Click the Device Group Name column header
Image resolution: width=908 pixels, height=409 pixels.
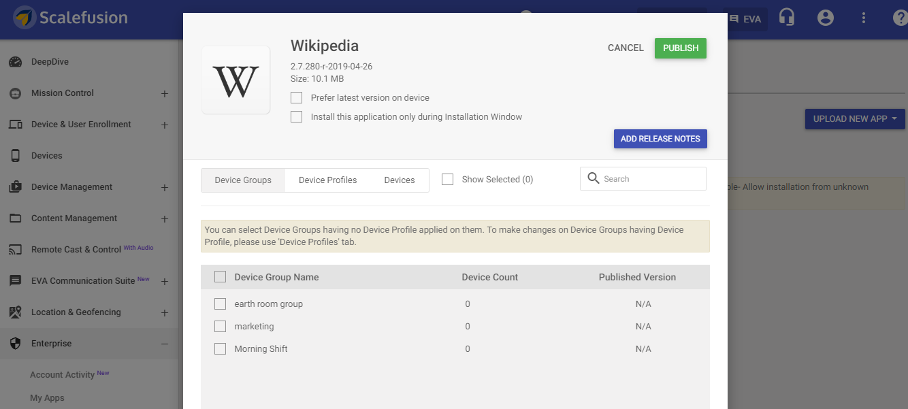pyautogui.click(x=276, y=277)
